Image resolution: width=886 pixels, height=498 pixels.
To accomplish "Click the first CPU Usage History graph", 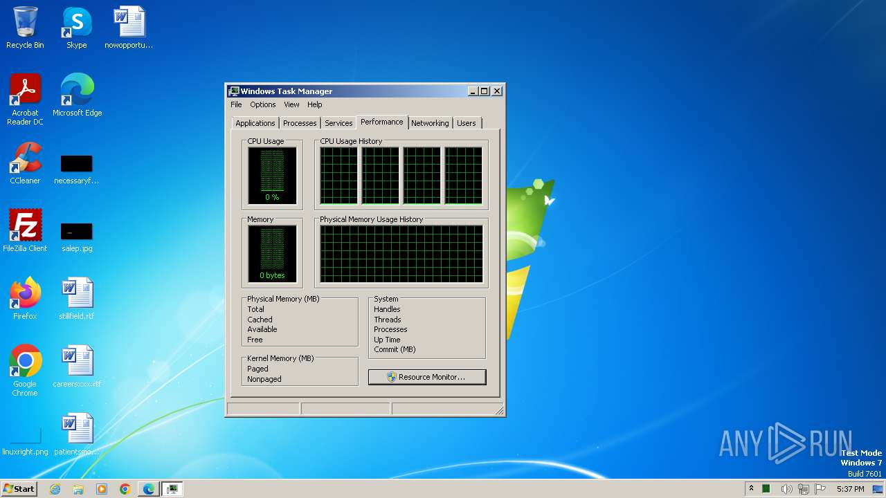I will [x=339, y=176].
